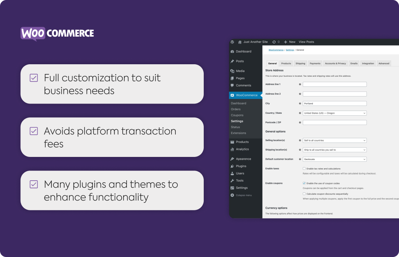Viewport: 399px width, 257px height.
Task: Open Orders under WooCommerce submenu
Action: (x=236, y=109)
